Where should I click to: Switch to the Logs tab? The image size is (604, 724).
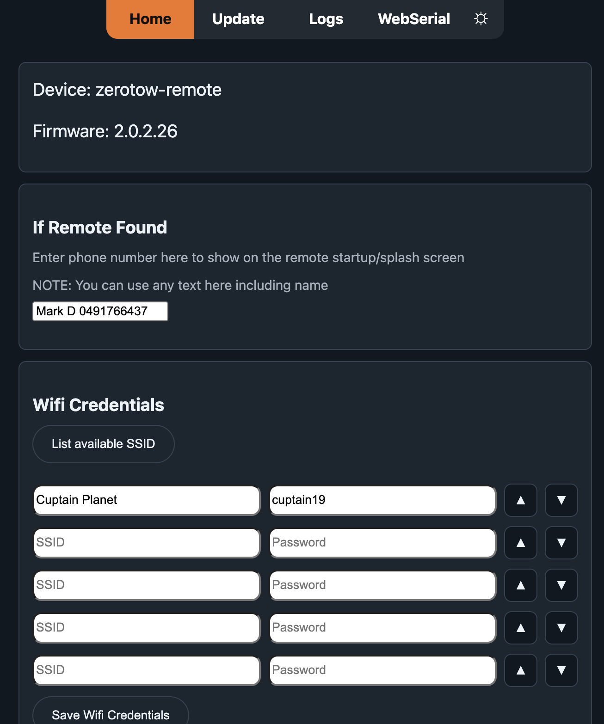click(x=326, y=19)
